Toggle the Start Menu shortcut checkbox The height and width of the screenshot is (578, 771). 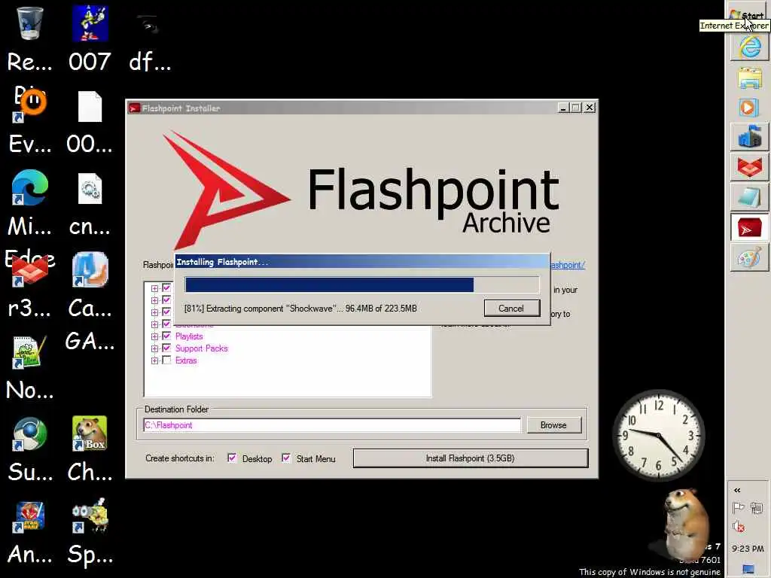tap(286, 458)
